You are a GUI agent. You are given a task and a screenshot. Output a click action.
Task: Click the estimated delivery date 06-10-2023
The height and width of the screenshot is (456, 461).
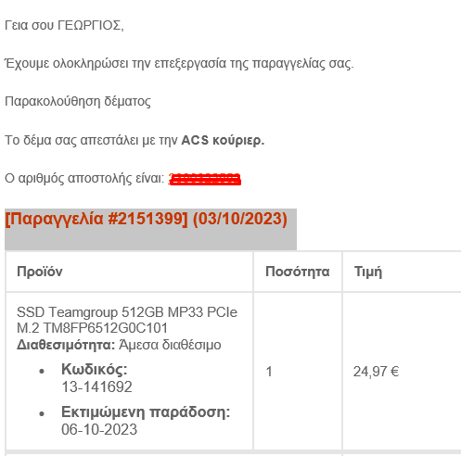[x=99, y=429]
